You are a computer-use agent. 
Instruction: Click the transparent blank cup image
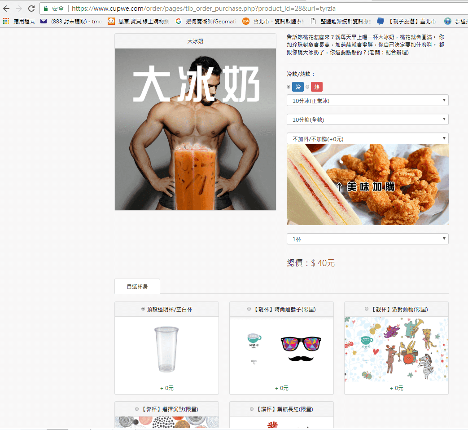166,349
